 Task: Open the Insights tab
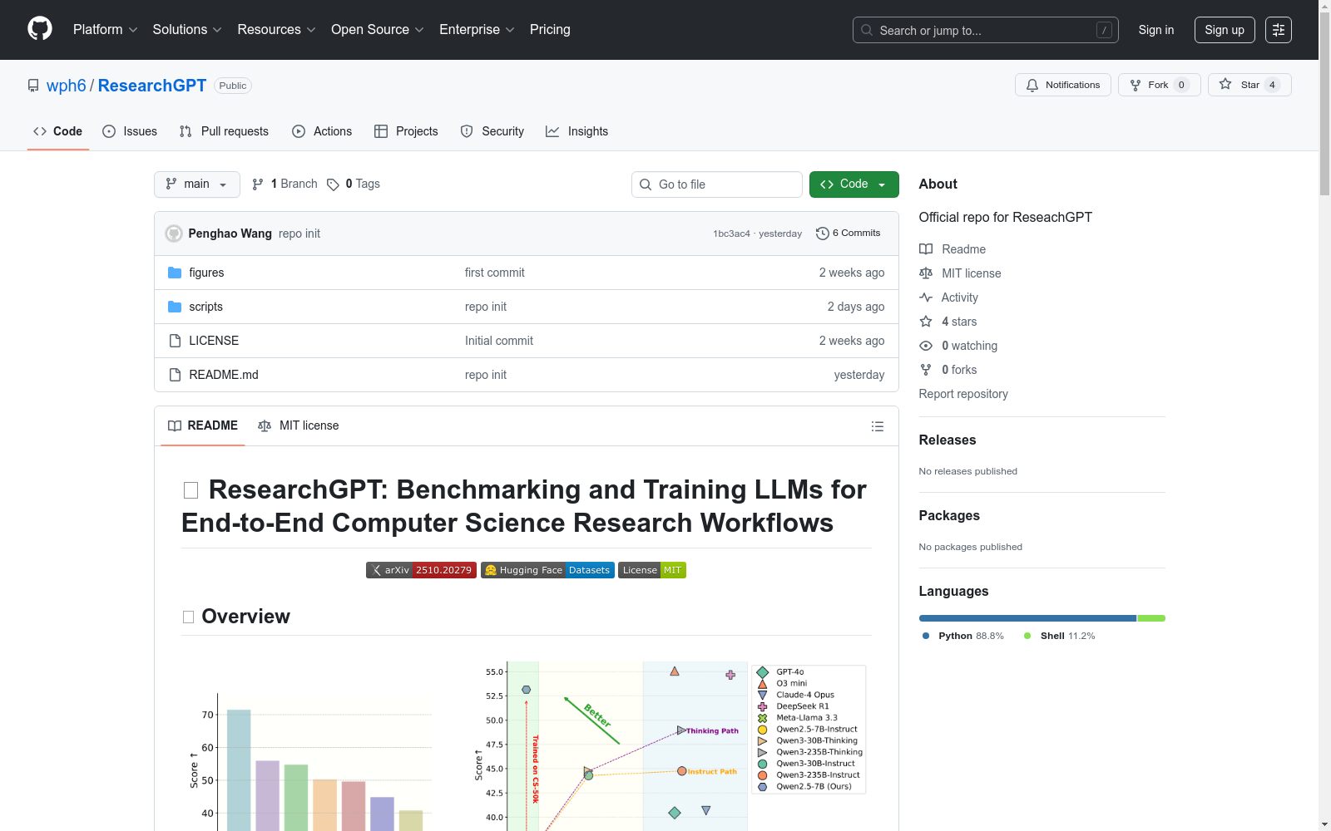577,131
